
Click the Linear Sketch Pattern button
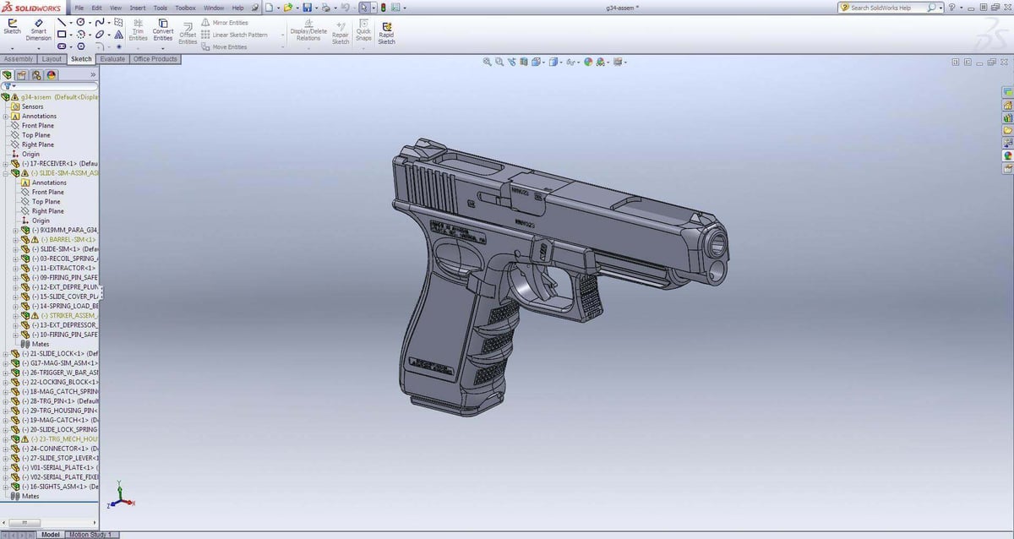234,35
